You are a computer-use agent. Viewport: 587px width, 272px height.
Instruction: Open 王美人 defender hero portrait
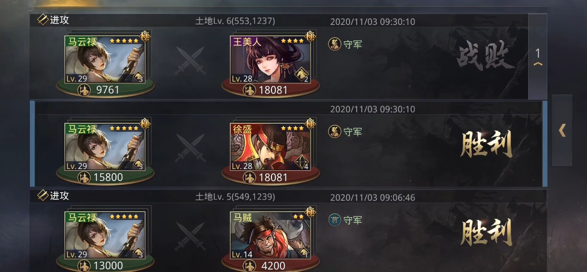click(x=270, y=59)
